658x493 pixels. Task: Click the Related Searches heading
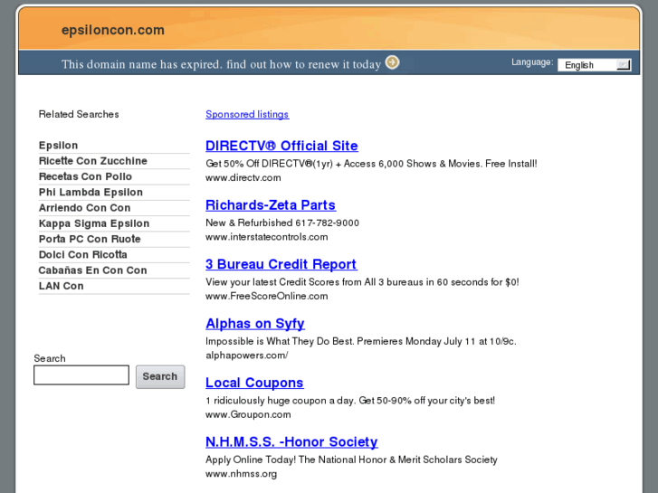[x=79, y=114]
